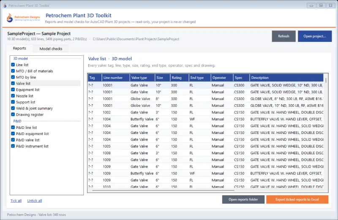Sort by Operator column header
The height and width of the screenshot is (220, 338).
[x=222, y=78]
